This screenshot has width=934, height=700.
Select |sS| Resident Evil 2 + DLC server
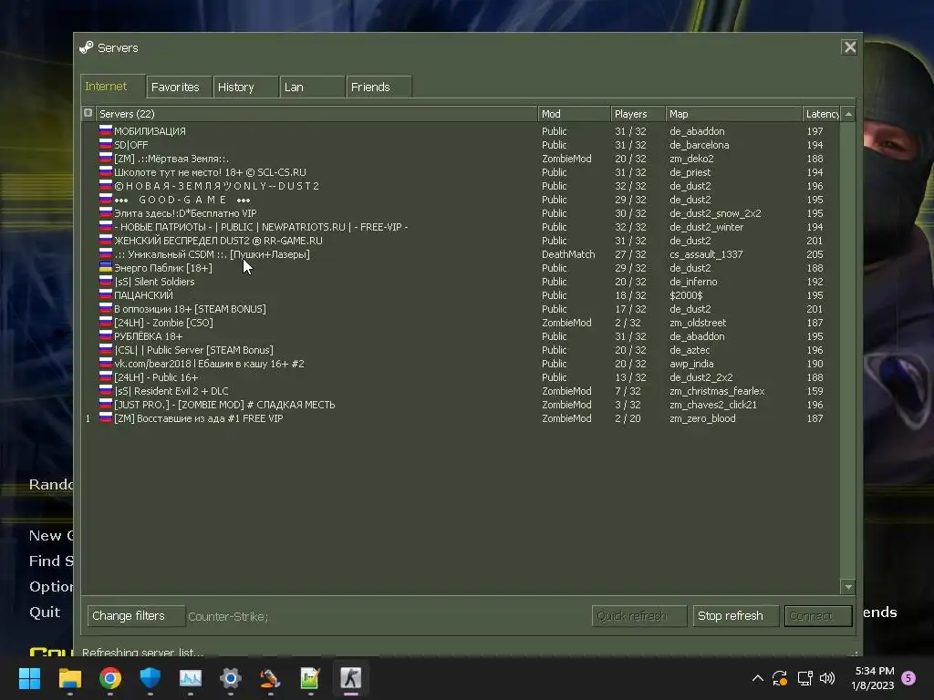click(461, 391)
